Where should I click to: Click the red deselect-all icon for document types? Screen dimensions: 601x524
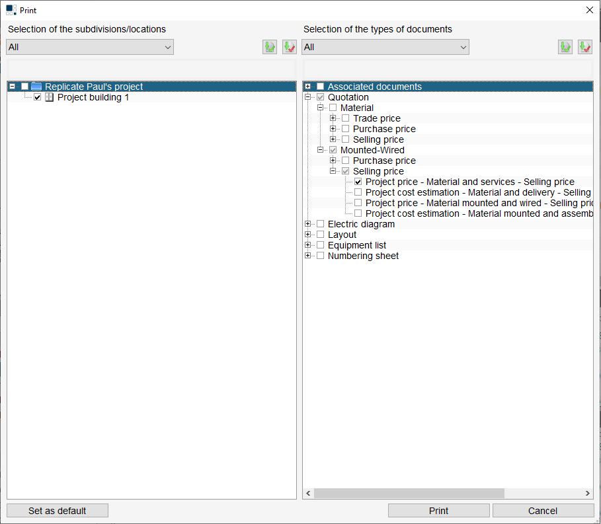(x=585, y=47)
